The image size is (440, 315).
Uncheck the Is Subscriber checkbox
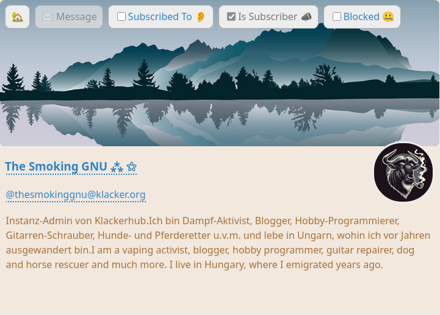coord(231,16)
